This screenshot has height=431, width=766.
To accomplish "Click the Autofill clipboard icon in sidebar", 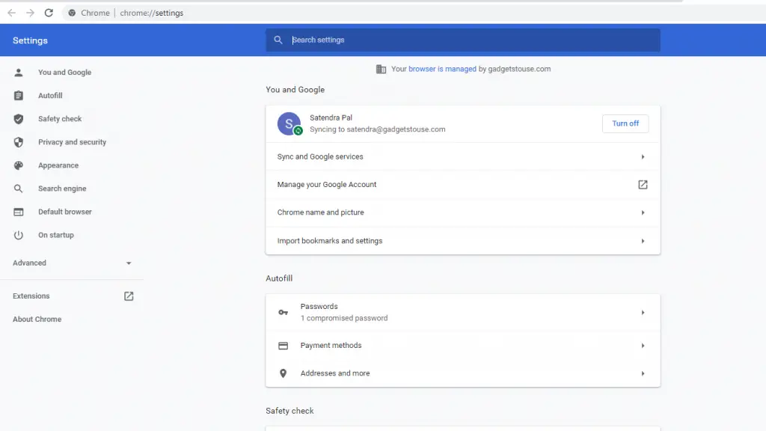I will (x=19, y=96).
